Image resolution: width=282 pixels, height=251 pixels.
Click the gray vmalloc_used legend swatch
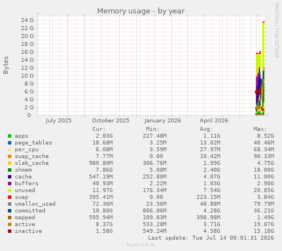point(10,204)
